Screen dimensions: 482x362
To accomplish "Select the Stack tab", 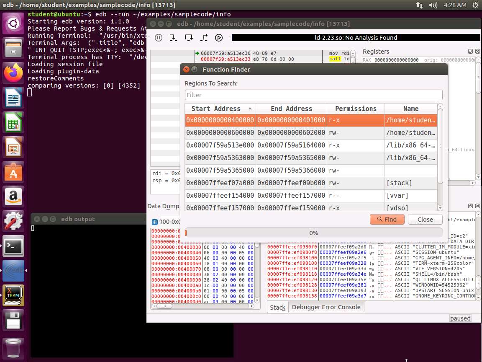I will pos(277,307).
